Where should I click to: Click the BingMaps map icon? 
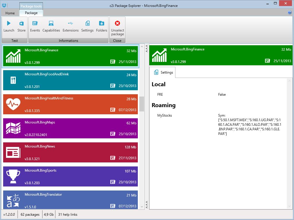coord(13,128)
